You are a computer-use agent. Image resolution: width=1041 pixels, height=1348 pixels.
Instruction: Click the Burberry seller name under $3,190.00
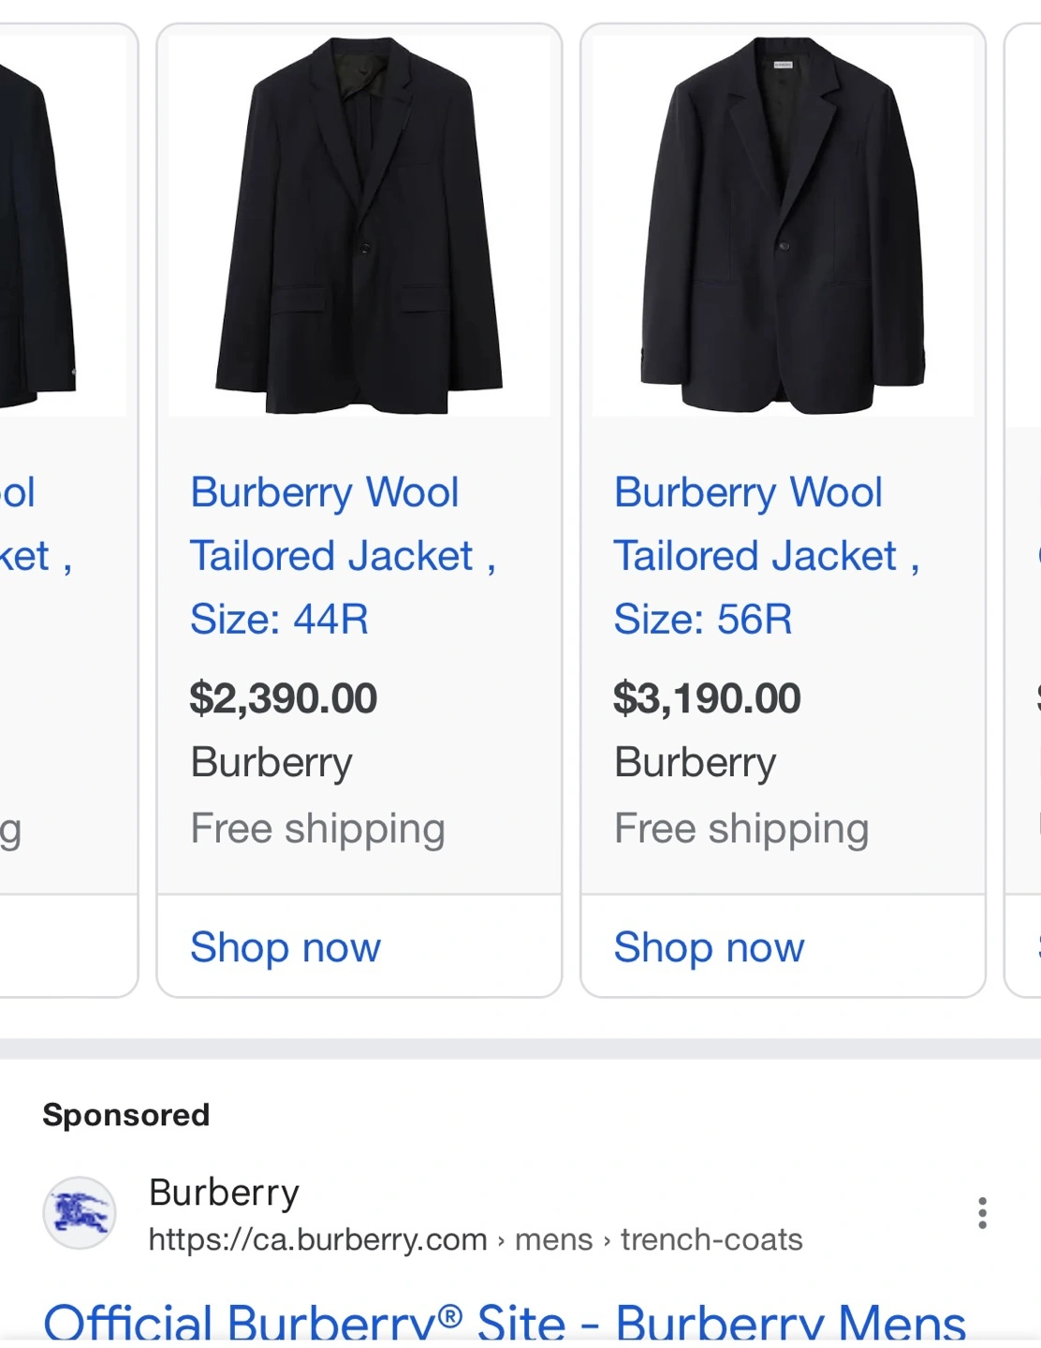[x=696, y=763]
